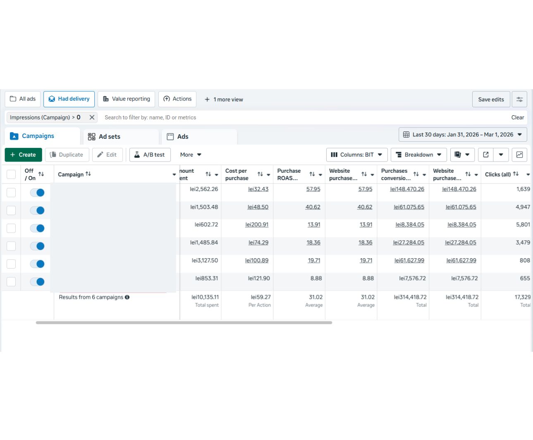Toggle off campaign with lei3,127.50 spent
533x440 pixels.
37,264
